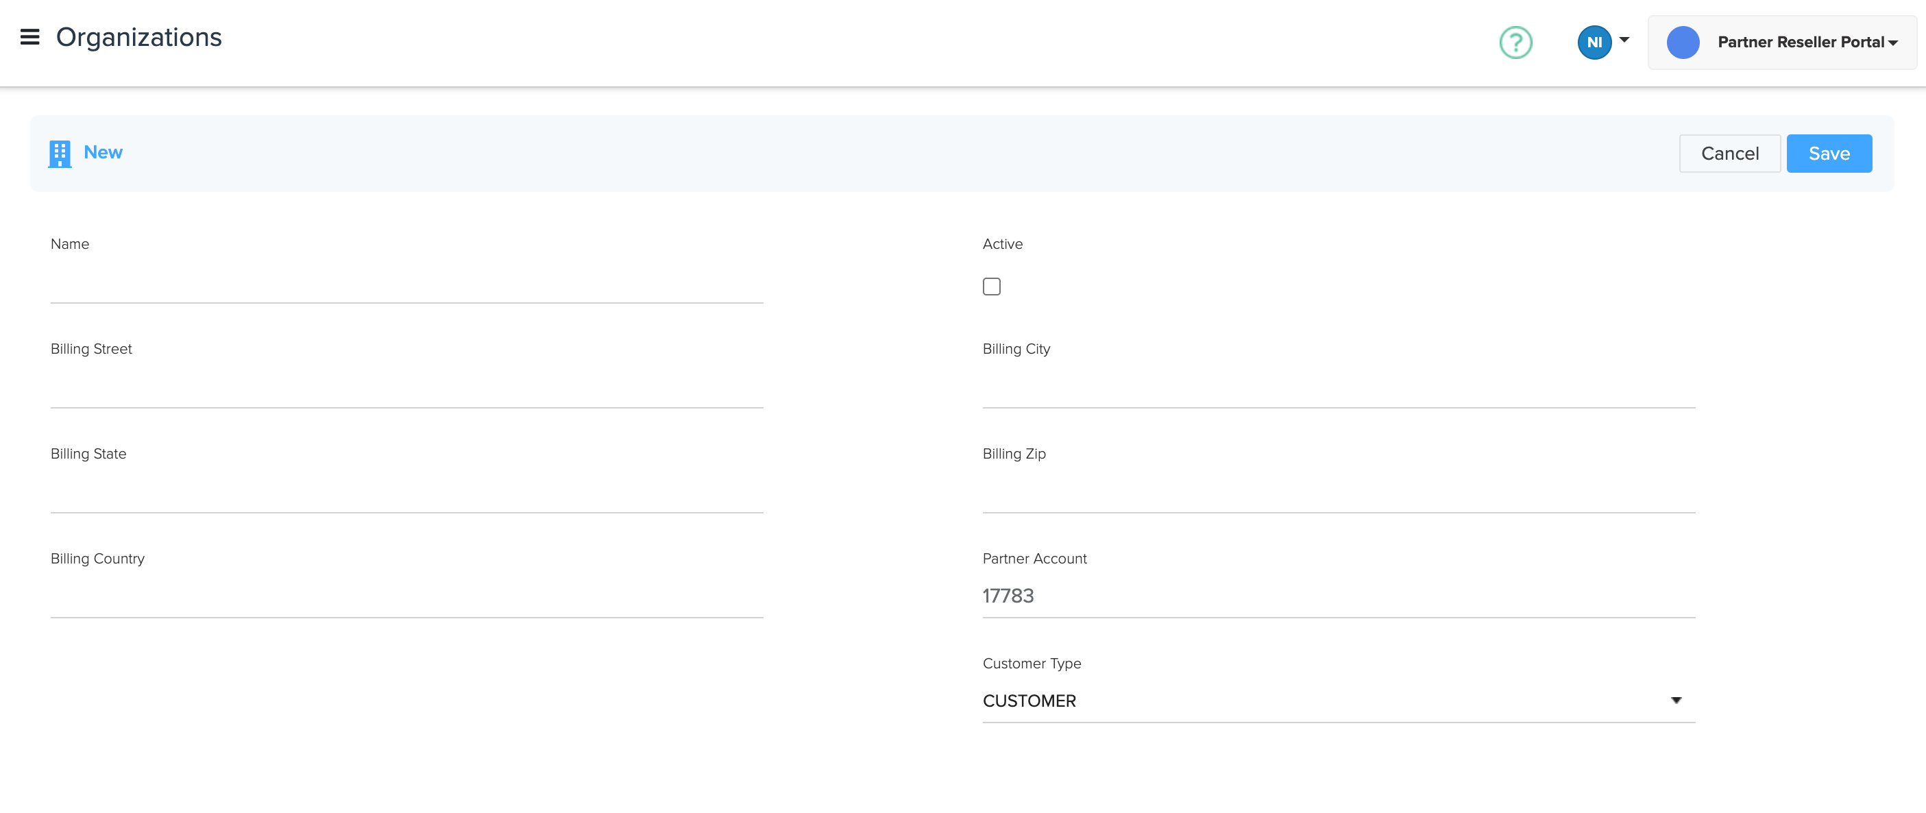The image size is (1926, 813).
Task: Click the Partner Account field showing 17783
Action: pos(1338,596)
